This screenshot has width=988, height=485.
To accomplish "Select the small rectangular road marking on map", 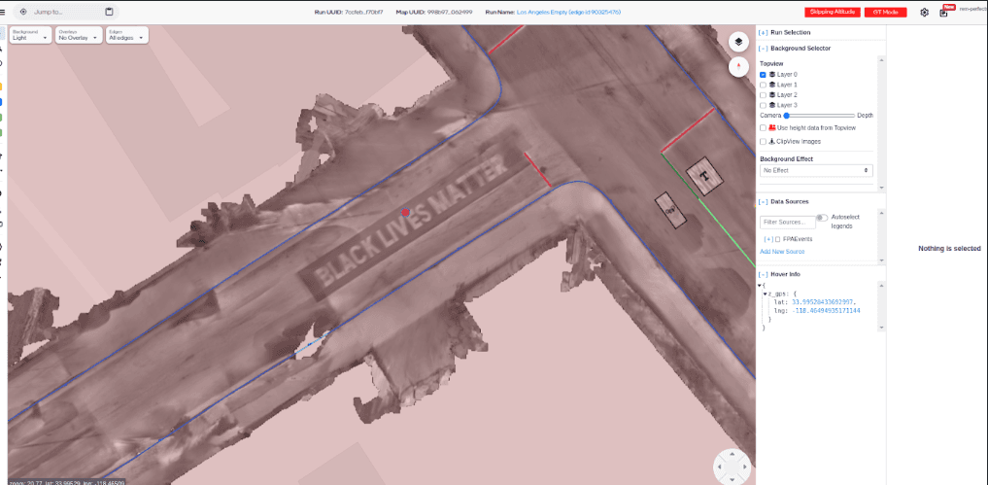I will coord(669,210).
